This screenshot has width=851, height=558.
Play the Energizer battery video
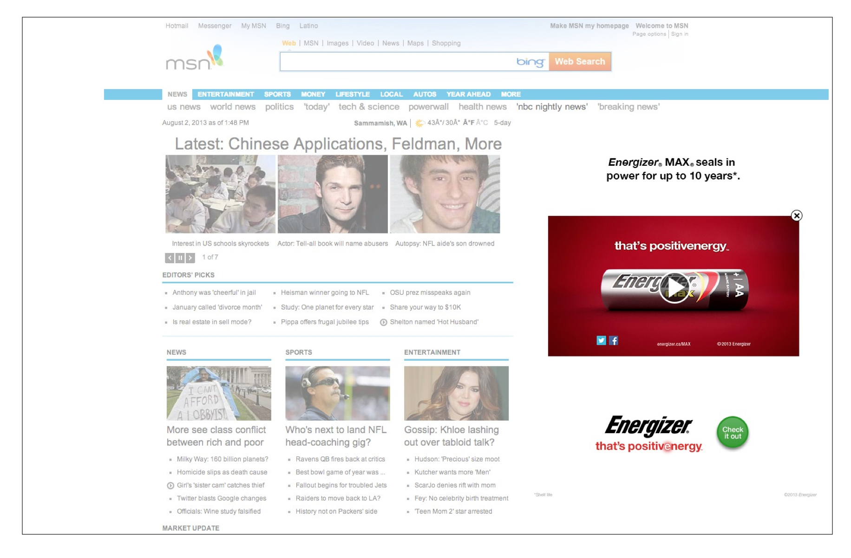coord(674,288)
